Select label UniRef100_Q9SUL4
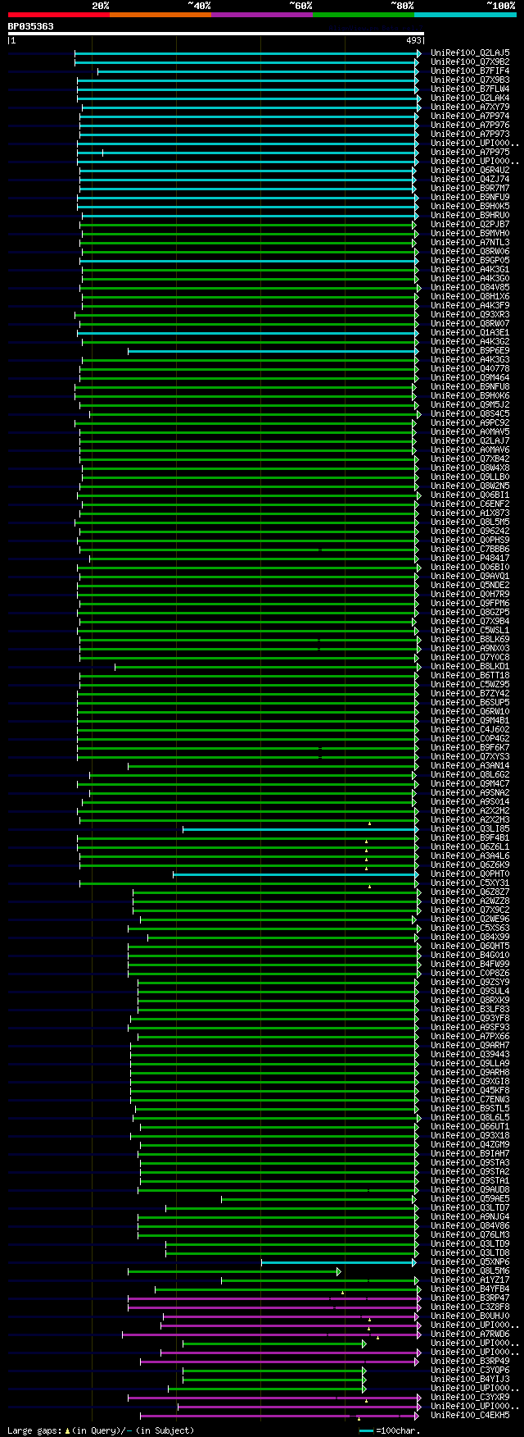 [470, 991]
